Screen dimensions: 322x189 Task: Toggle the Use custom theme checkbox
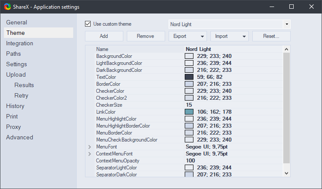[x=88, y=24]
